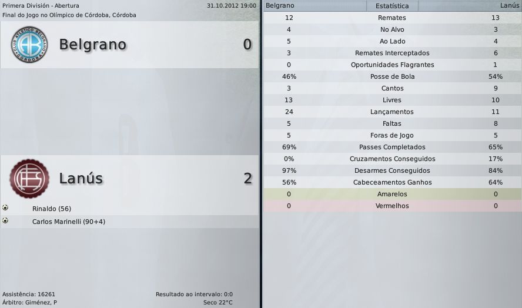Click the Oportunidades Flagrantes row
The height and width of the screenshot is (308, 522).
point(392,65)
